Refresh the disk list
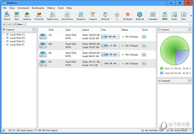194x134 pixels. pyautogui.click(x=140, y=16)
